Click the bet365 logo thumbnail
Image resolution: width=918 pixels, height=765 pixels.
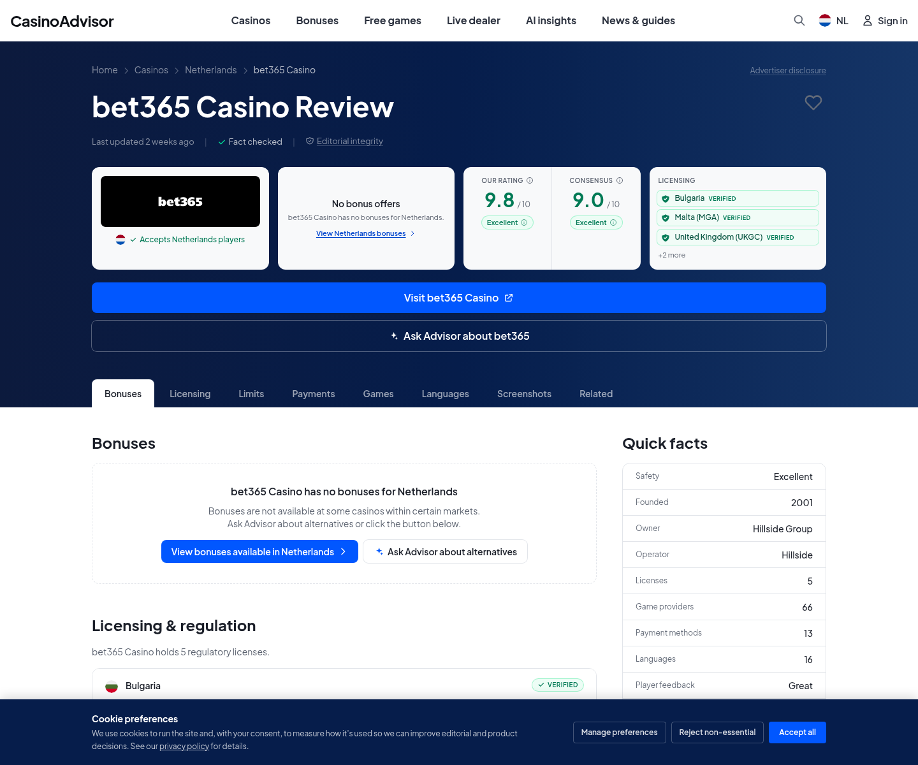click(180, 201)
